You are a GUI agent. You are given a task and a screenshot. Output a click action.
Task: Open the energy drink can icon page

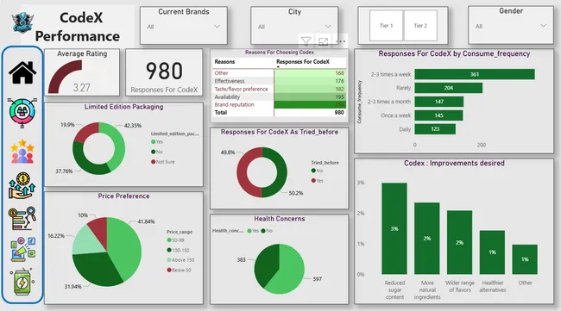pyautogui.click(x=22, y=282)
